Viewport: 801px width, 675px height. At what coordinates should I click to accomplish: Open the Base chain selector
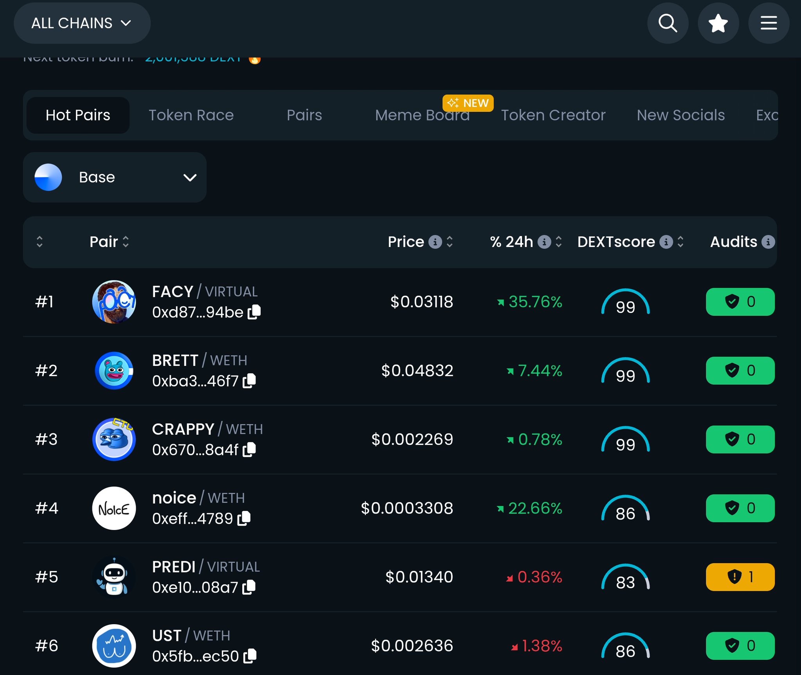(x=115, y=177)
